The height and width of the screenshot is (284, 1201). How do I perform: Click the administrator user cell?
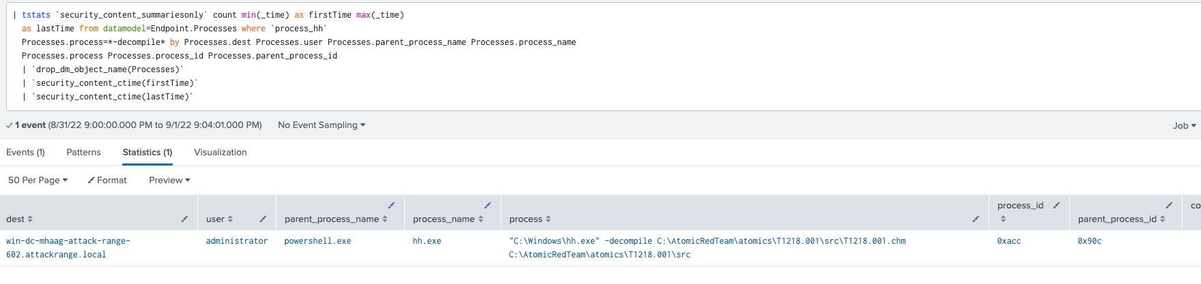pos(237,241)
